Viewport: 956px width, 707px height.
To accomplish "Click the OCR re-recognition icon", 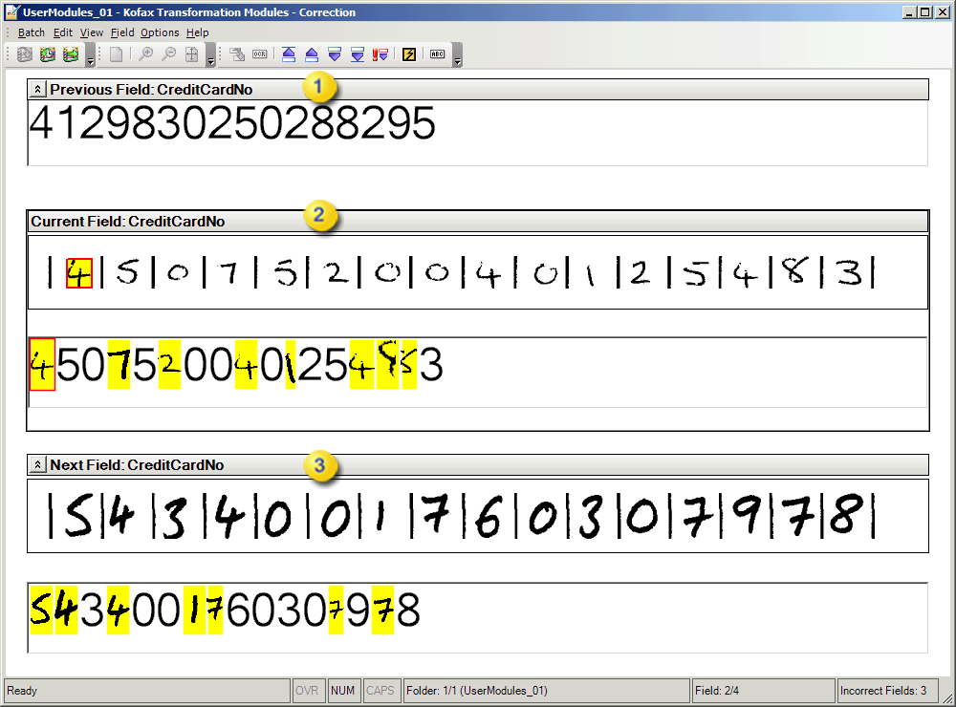I will point(258,54).
